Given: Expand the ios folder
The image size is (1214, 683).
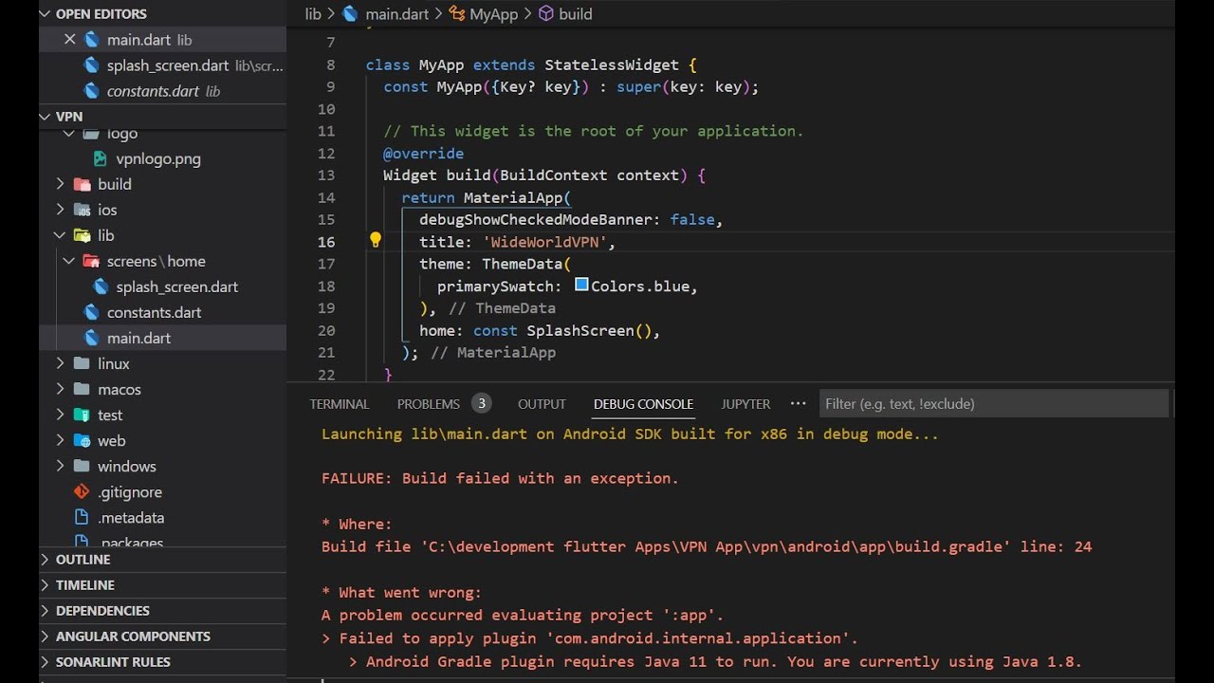Looking at the screenshot, I should click(x=61, y=210).
